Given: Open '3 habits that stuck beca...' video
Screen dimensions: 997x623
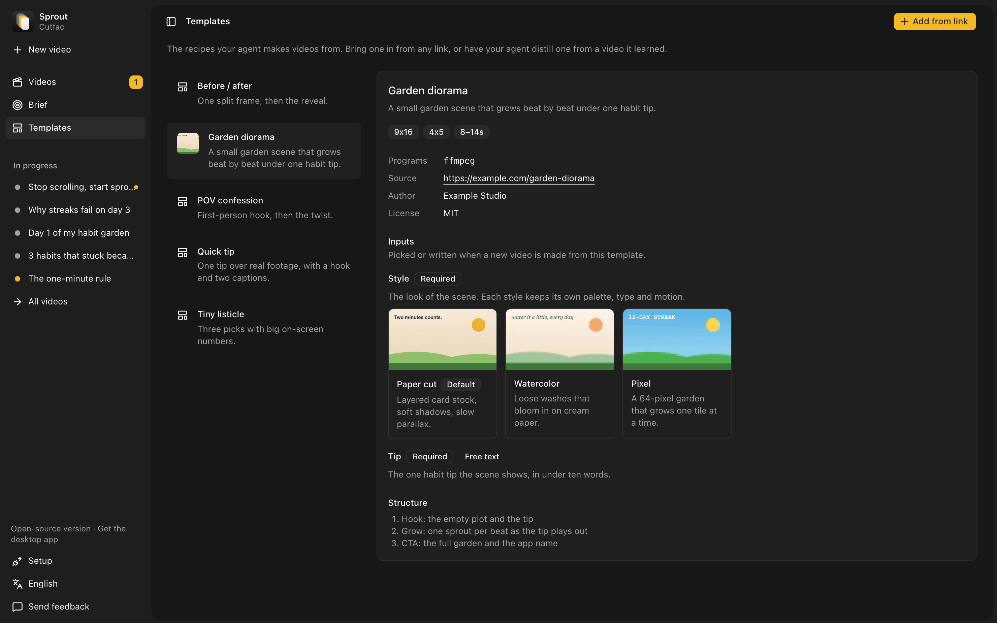Looking at the screenshot, I should pos(75,256).
